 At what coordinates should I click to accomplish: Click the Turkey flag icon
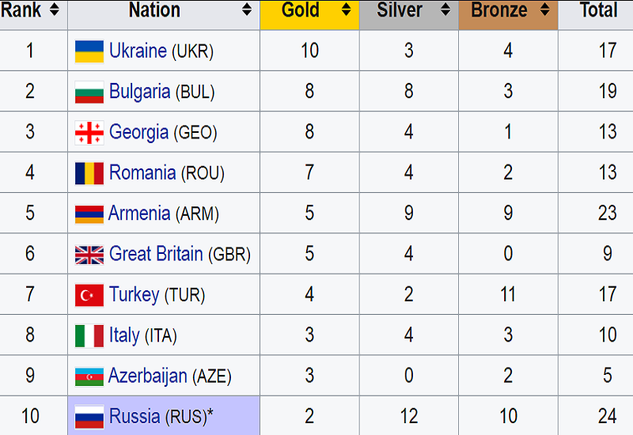point(89,296)
